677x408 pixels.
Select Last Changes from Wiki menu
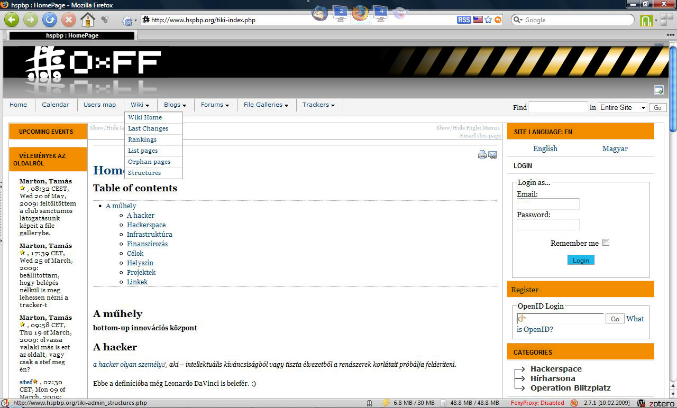[x=148, y=128]
